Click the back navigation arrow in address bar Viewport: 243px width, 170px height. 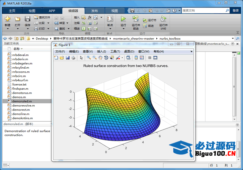(x=5, y=38)
